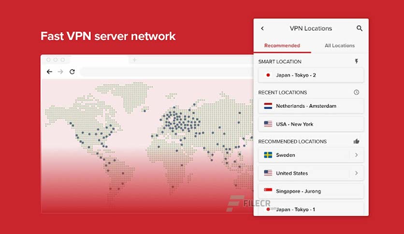Image resolution: width=404 pixels, height=234 pixels.
Task: Click the Recent Locations clock icon
Action: (x=356, y=92)
